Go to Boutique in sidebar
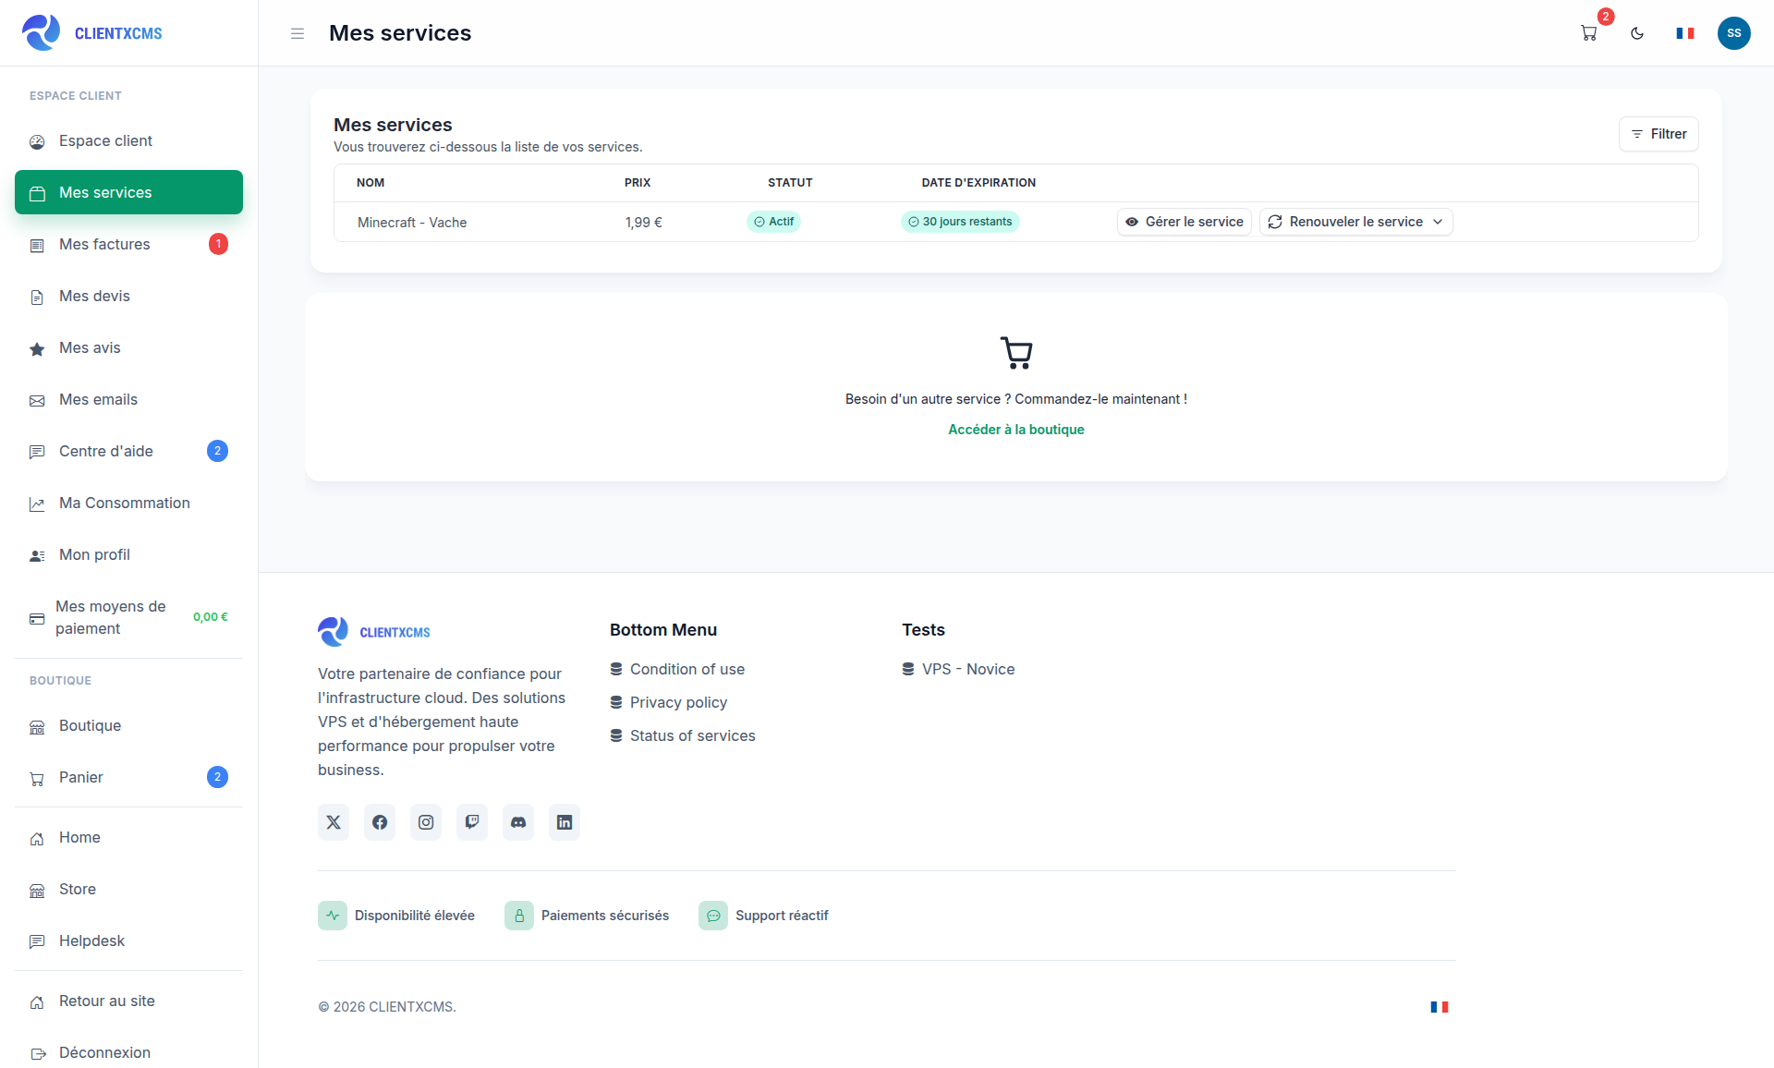Image resolution: width=1774 pixels, height=1068 pixels. [x=129, y=725]
